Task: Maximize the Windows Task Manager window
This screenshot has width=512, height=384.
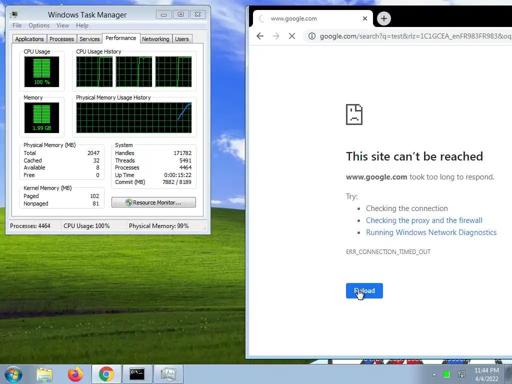Action: click(x=180, y=14)
